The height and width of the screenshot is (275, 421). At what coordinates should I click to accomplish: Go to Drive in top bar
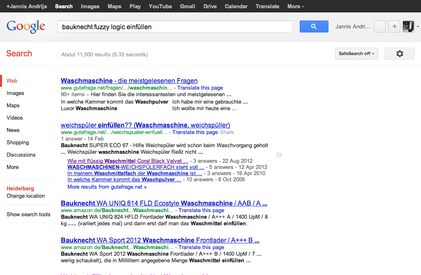210,7
